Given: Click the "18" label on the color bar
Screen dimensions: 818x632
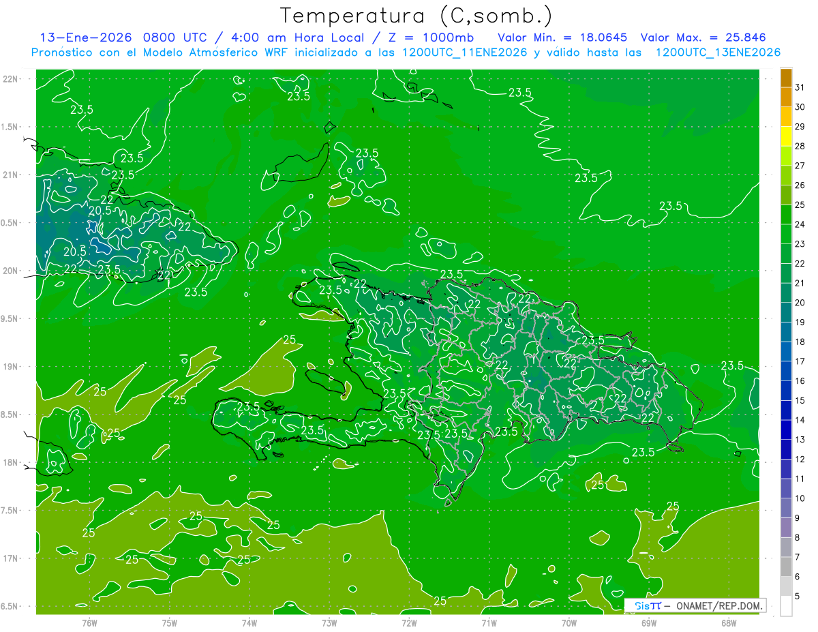Looking at the screenshot, I should (x=800, y=342).
